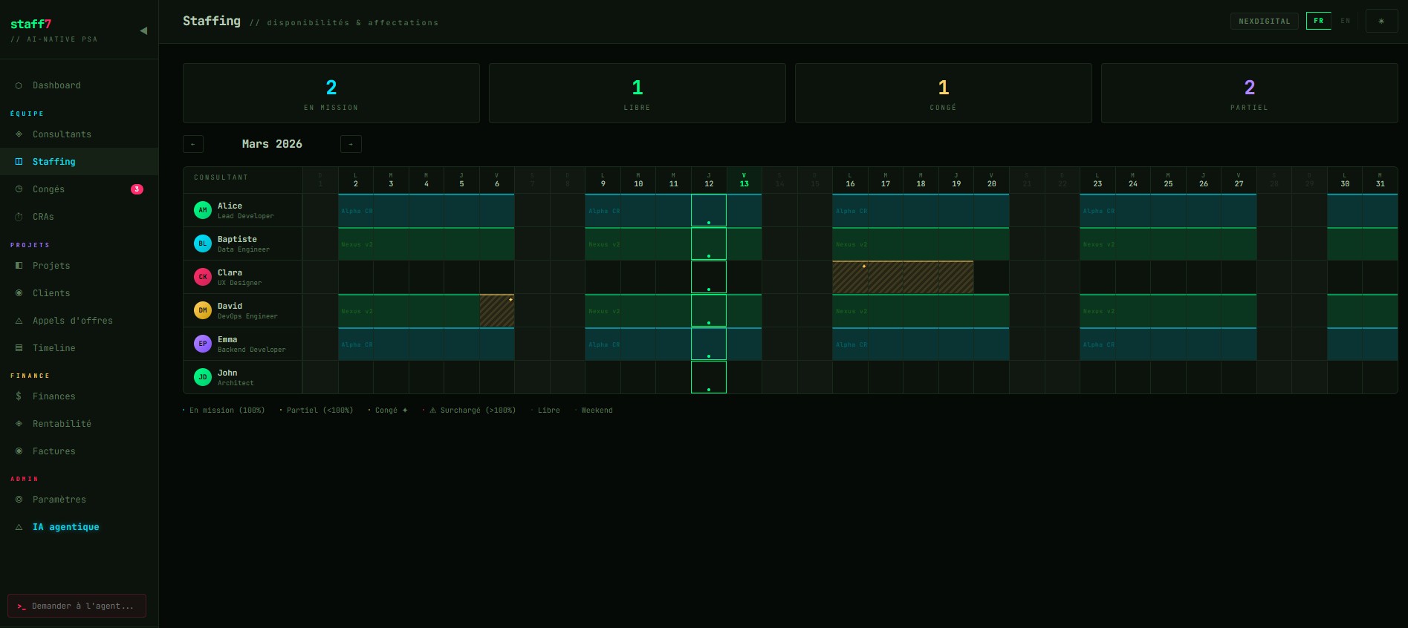The image size is (1408, 628).
Task: Click Emma's EP avatar
Action: (x=203, y=344)
